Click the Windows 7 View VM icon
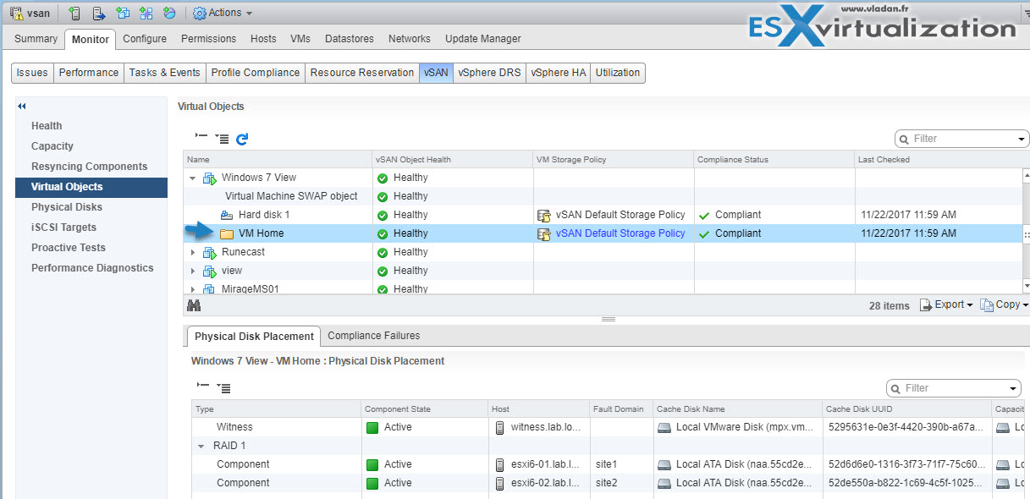Viewport: 1030px width, 499px height. 210,178
